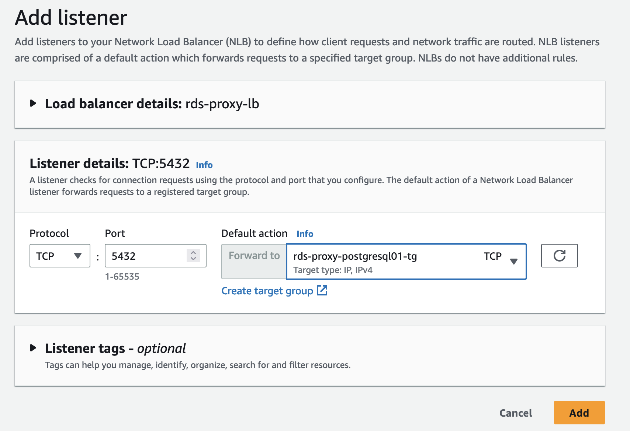The image size is (630, 431).
Task: Open the Protocol TCP dropdown
Action: point(59,256)
